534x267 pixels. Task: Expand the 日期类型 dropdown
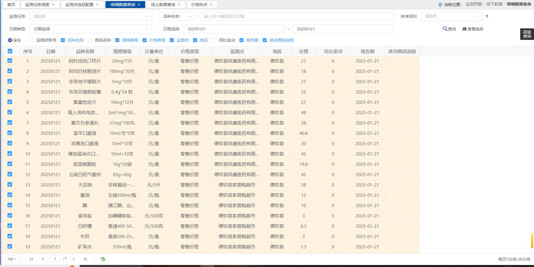pyautogui.click(x=90, y=29)
